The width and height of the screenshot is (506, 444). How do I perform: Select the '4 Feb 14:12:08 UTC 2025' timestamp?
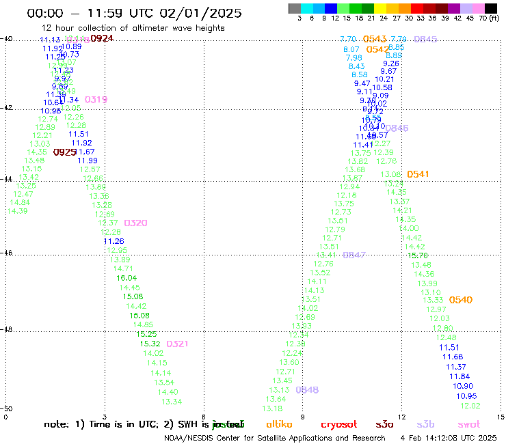click(x=449, y=438)
